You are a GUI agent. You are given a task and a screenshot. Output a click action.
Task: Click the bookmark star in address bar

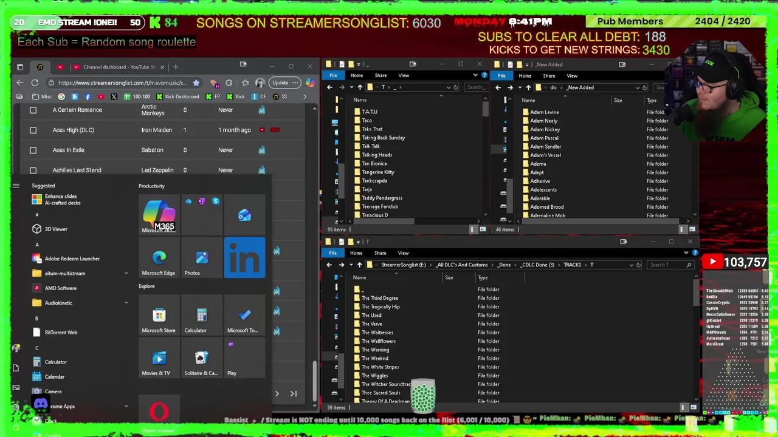[196, 83]
